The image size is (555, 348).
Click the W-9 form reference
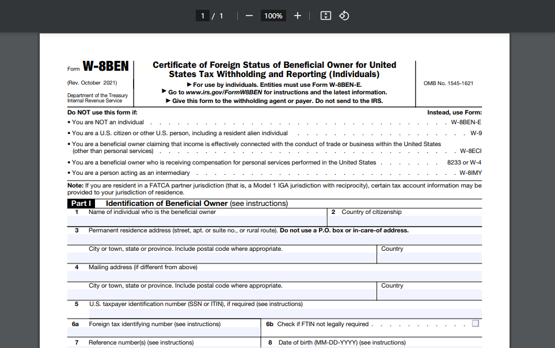tap(476, 133)
